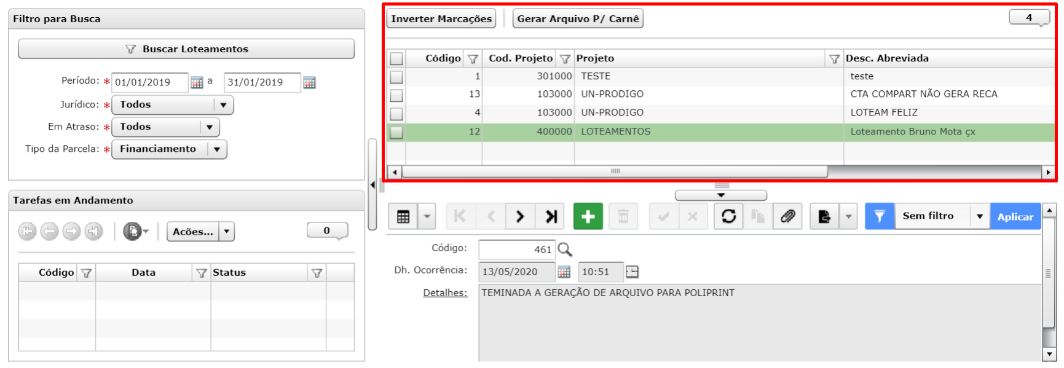1064x368 pixels.
Task: Click the refresh icon in toolbar
Action: coord(728,216)
